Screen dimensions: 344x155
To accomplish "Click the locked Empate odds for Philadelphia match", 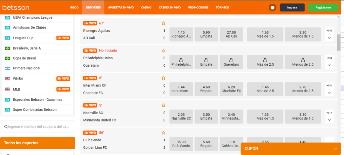I will tap(206, 62).
